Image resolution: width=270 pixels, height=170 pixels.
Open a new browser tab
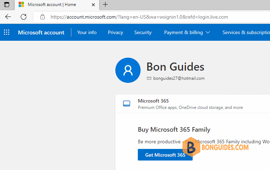click(x=105, y=5)
